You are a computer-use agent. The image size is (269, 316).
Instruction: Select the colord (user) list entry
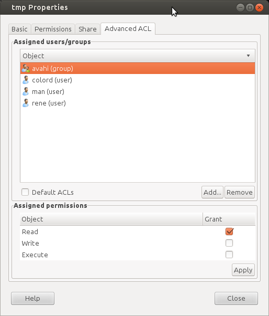pos(138,80)
